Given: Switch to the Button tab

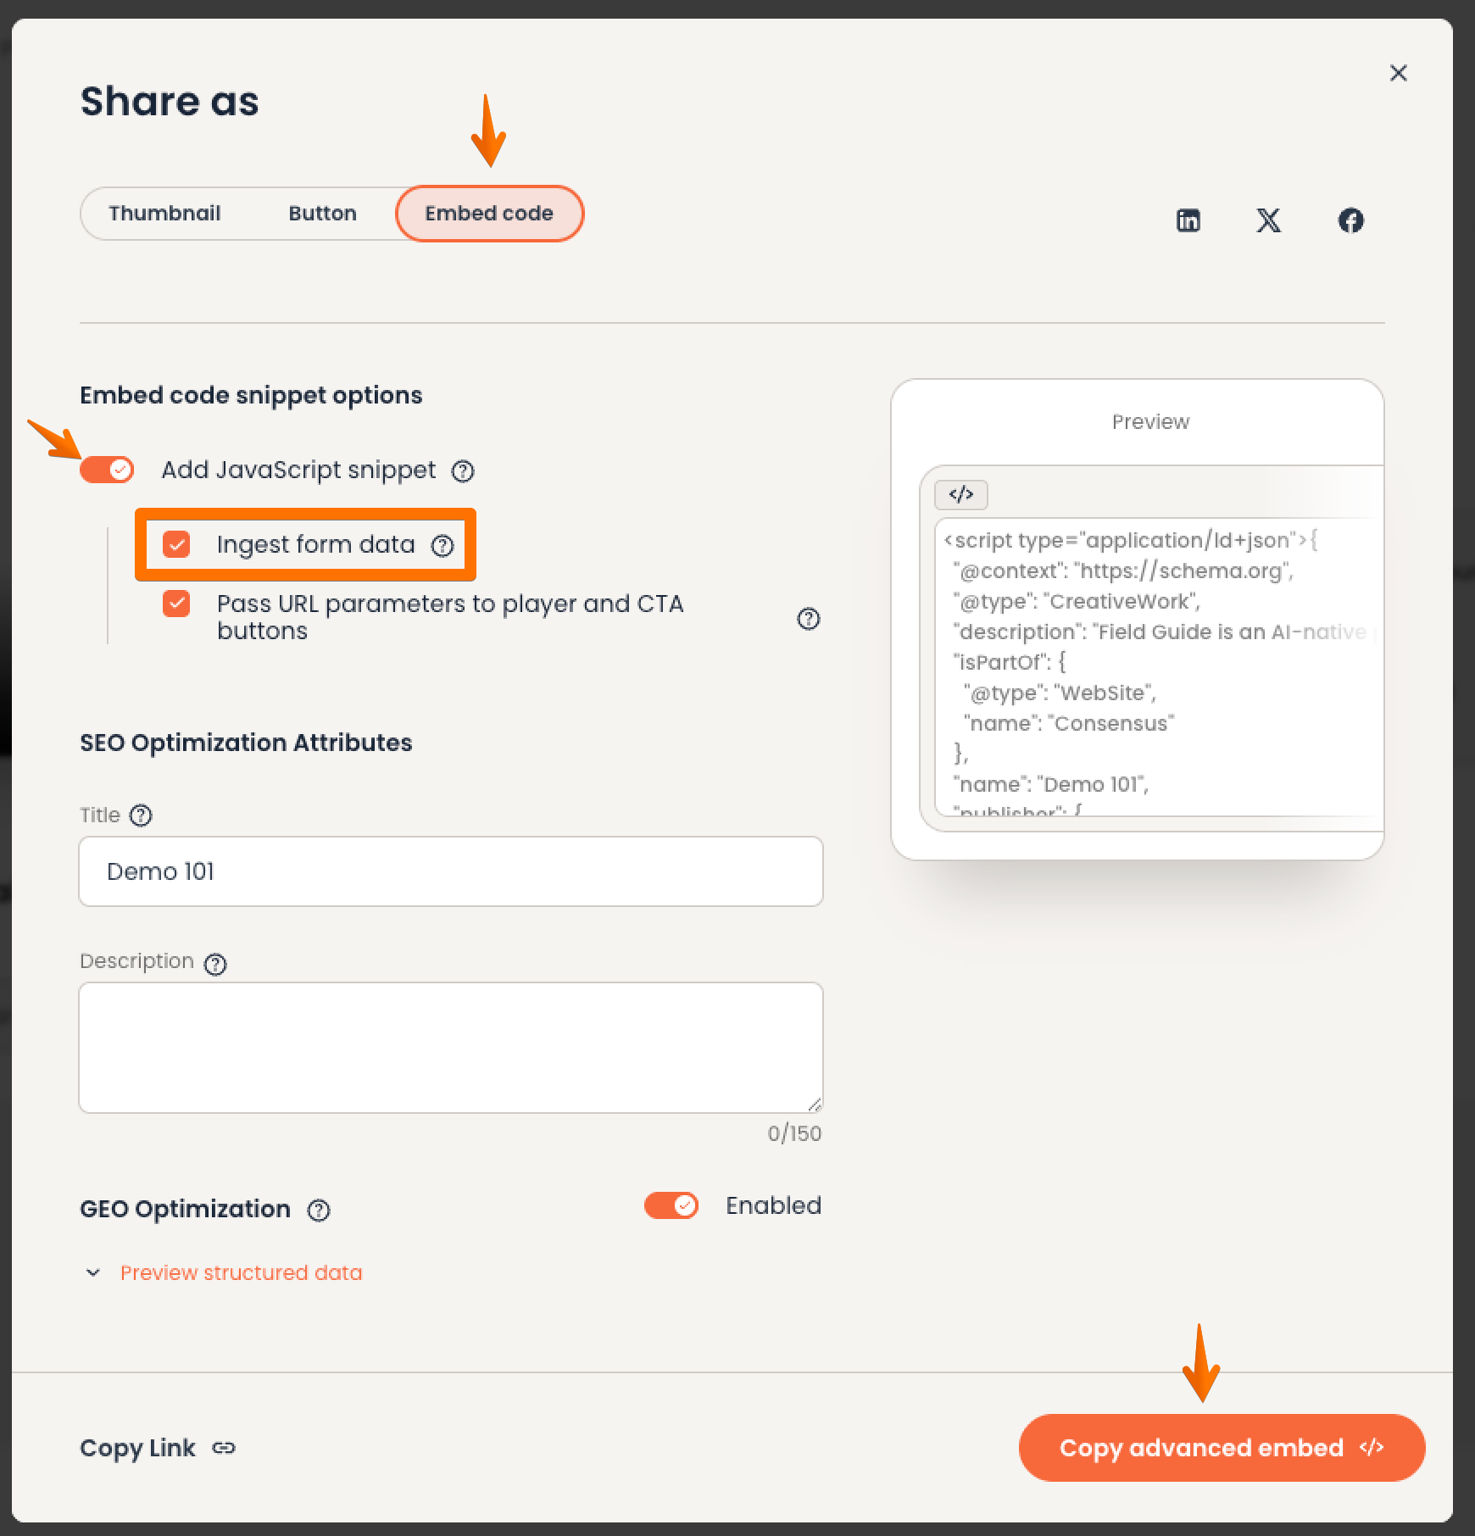Looking at the screenshot, I should point(322,214).
